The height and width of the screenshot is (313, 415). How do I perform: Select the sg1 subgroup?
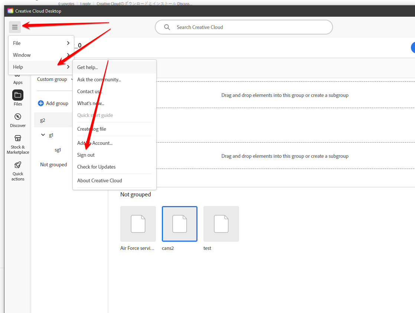[x=58, y=150]
